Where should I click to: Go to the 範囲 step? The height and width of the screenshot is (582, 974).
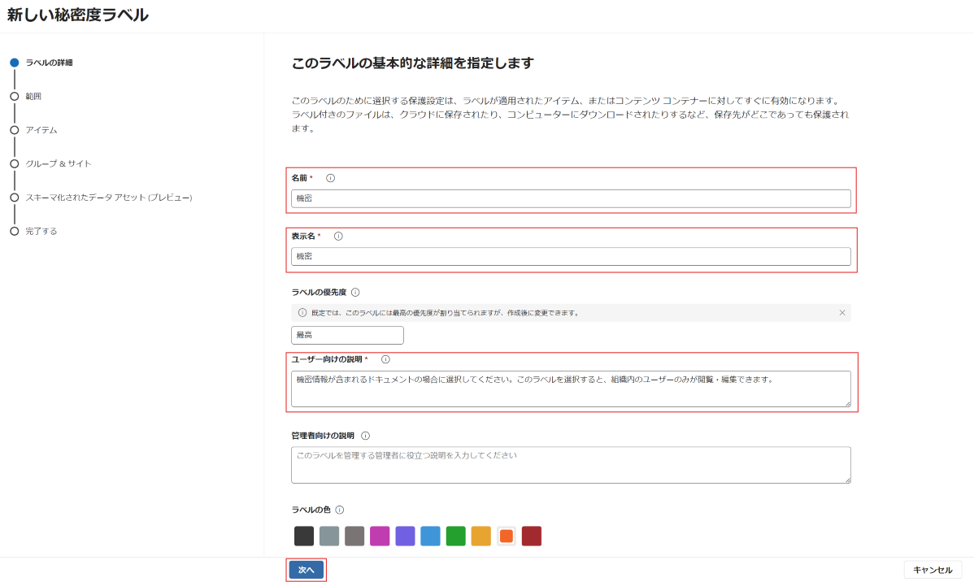point(33,96)
